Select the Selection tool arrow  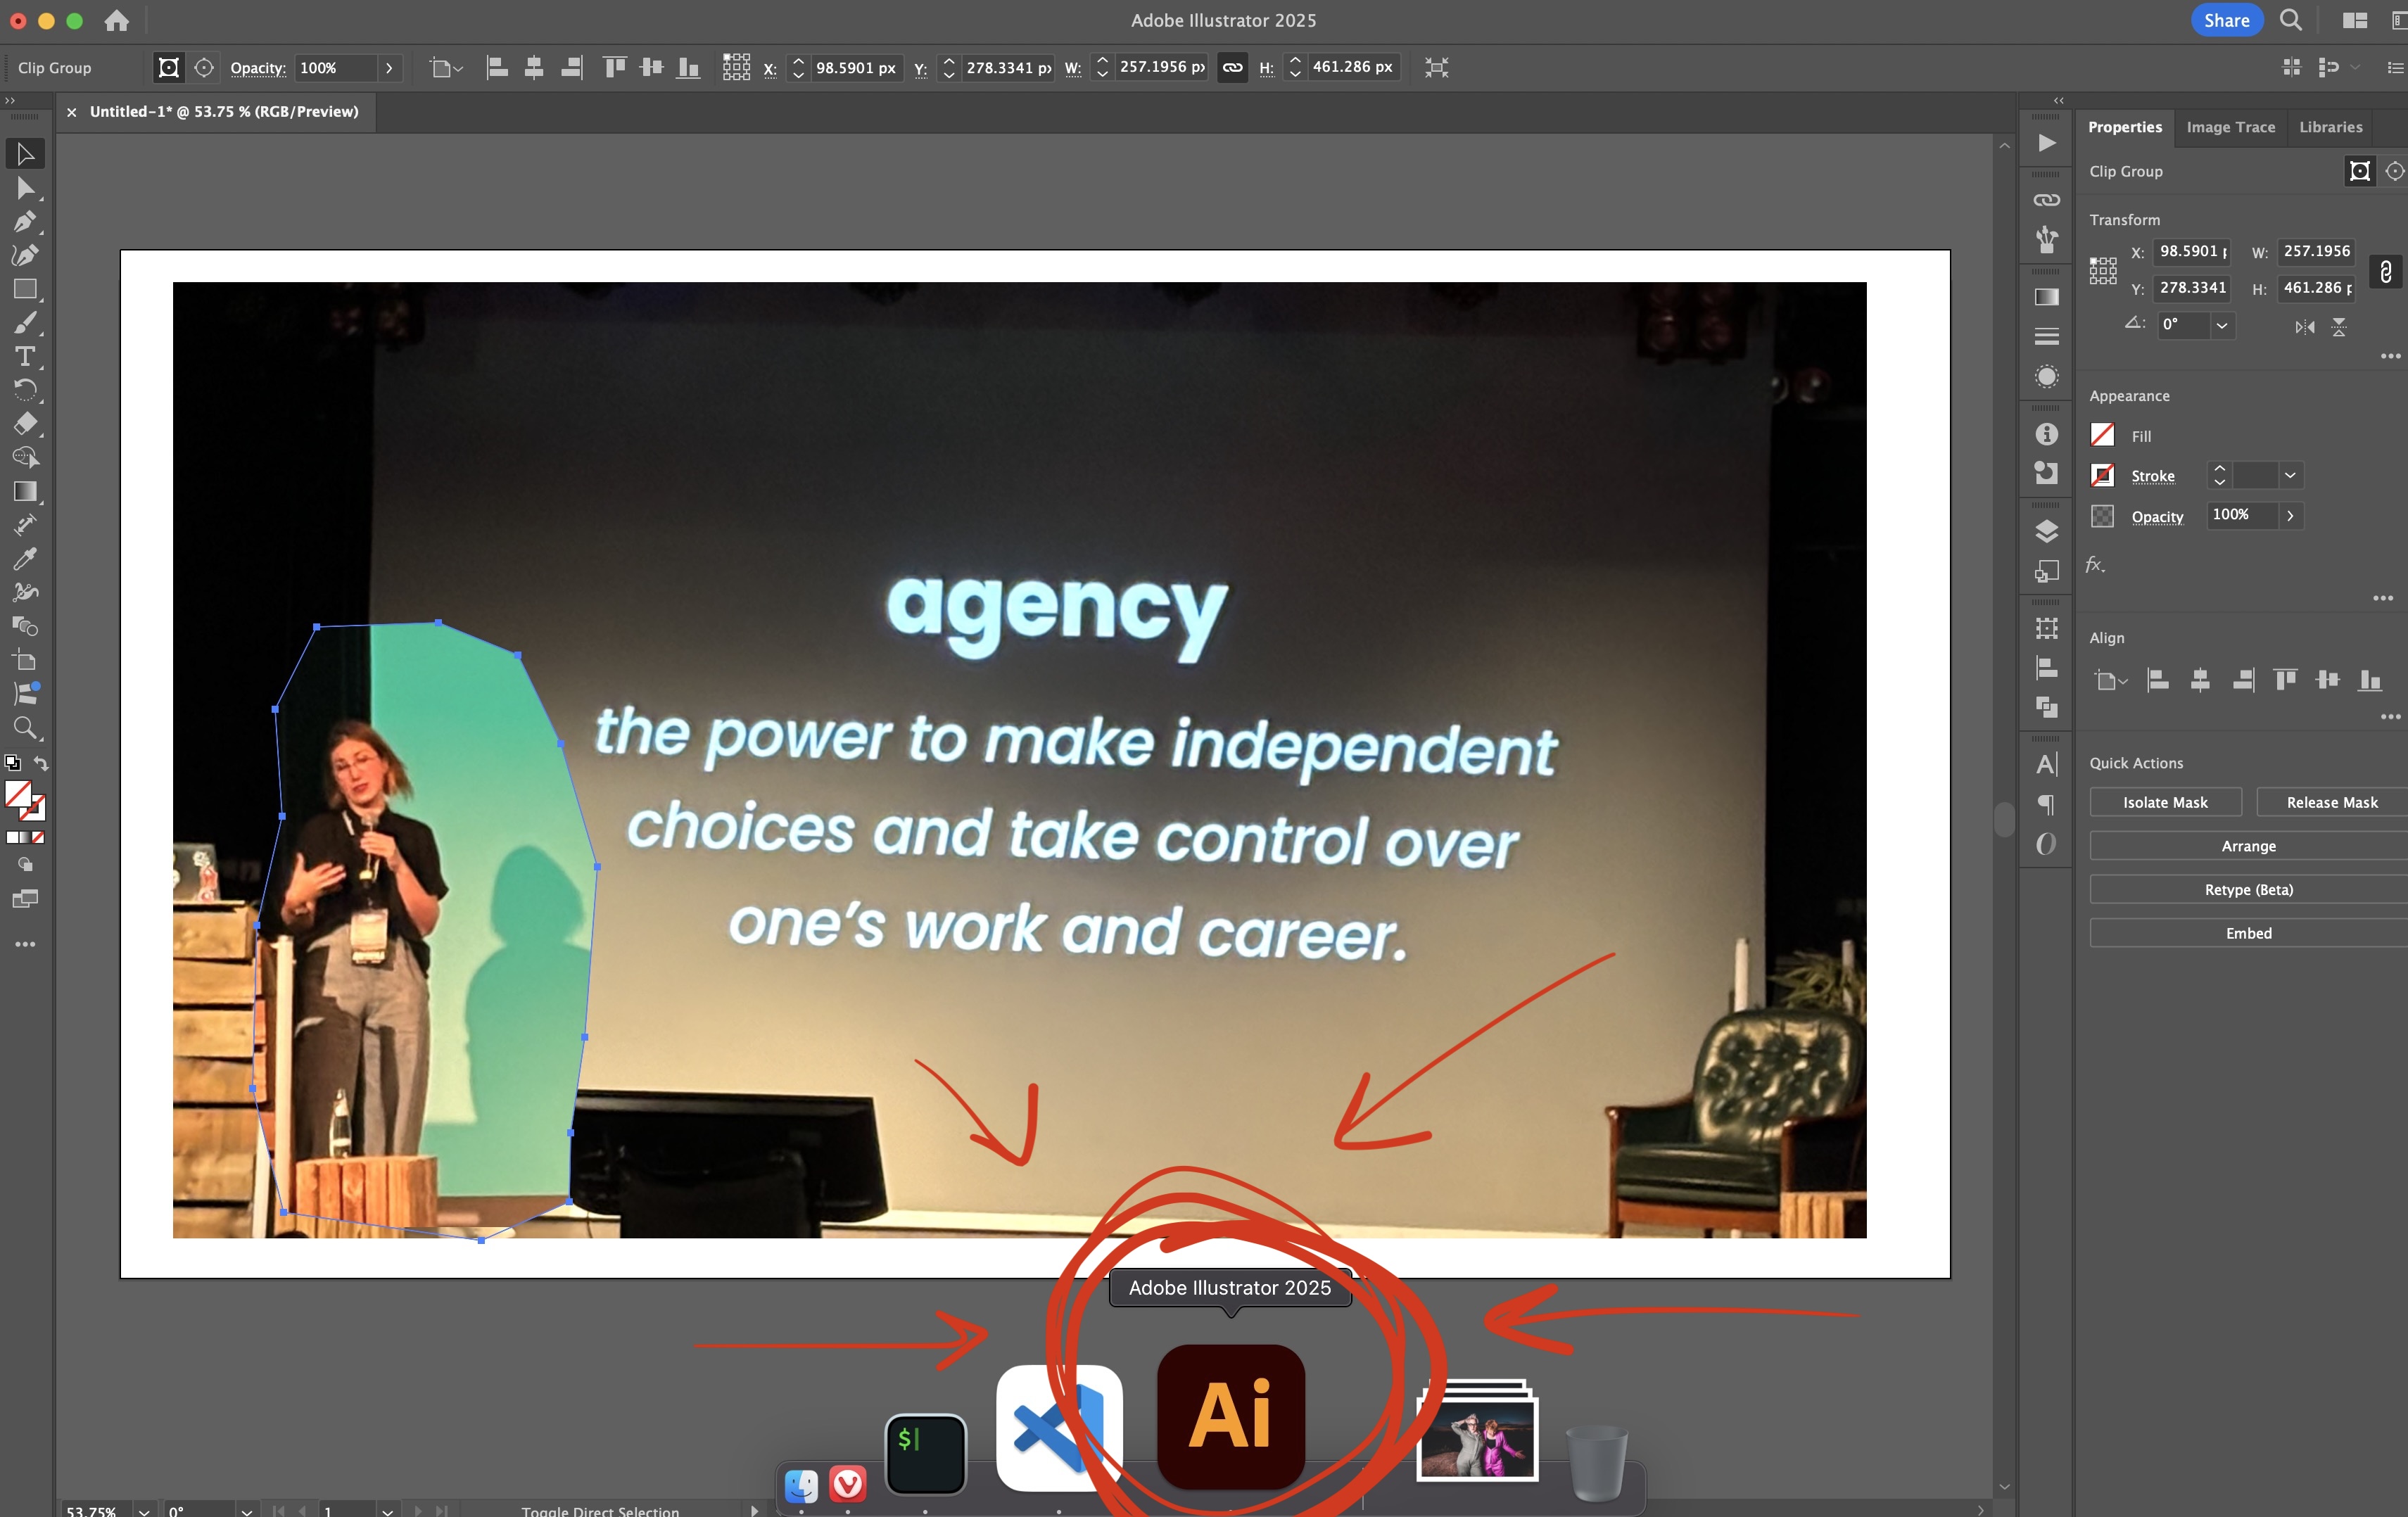(25, 154)
